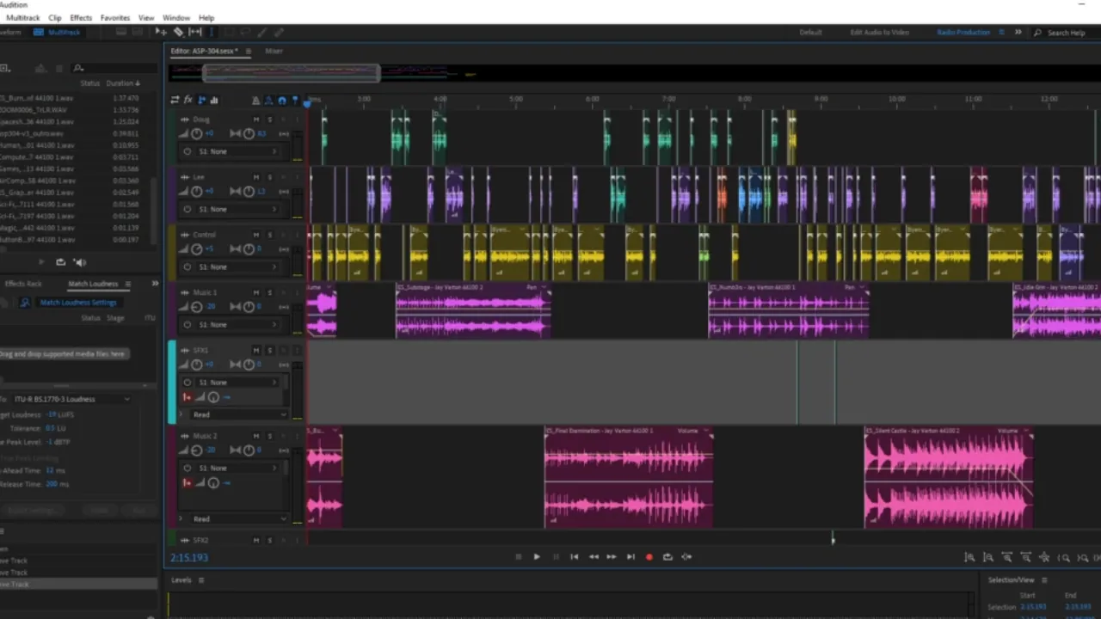Toggle SFX1 pre-fader send button
Screen dimensions: 1101x619
[x=187, y=397]
